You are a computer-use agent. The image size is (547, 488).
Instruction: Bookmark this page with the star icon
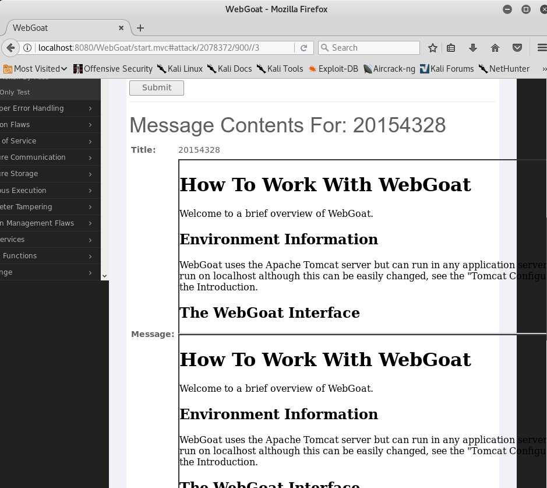point(433,48)
